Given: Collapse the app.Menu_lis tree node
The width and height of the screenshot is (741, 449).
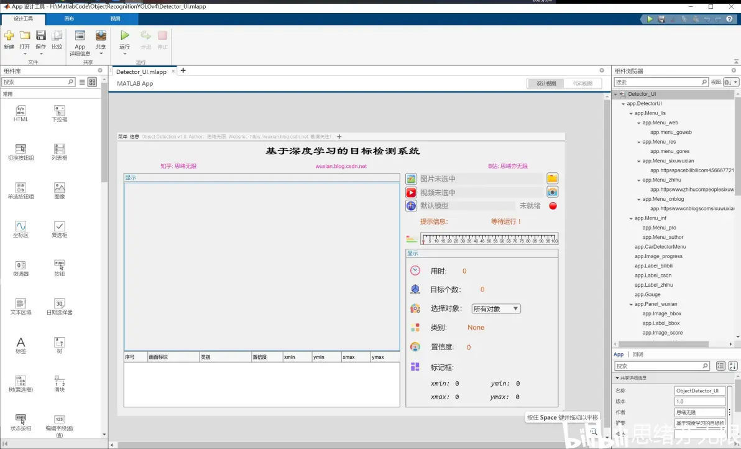Looking at the screenshot, I should (x=631, y=113).
